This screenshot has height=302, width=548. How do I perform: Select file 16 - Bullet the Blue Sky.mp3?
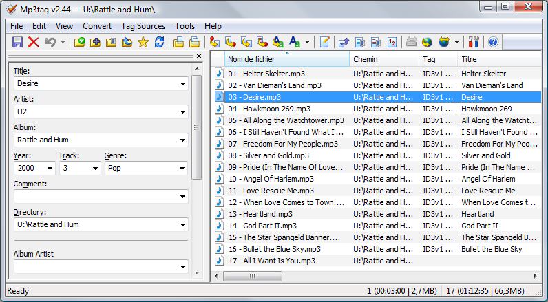[275, 249]
